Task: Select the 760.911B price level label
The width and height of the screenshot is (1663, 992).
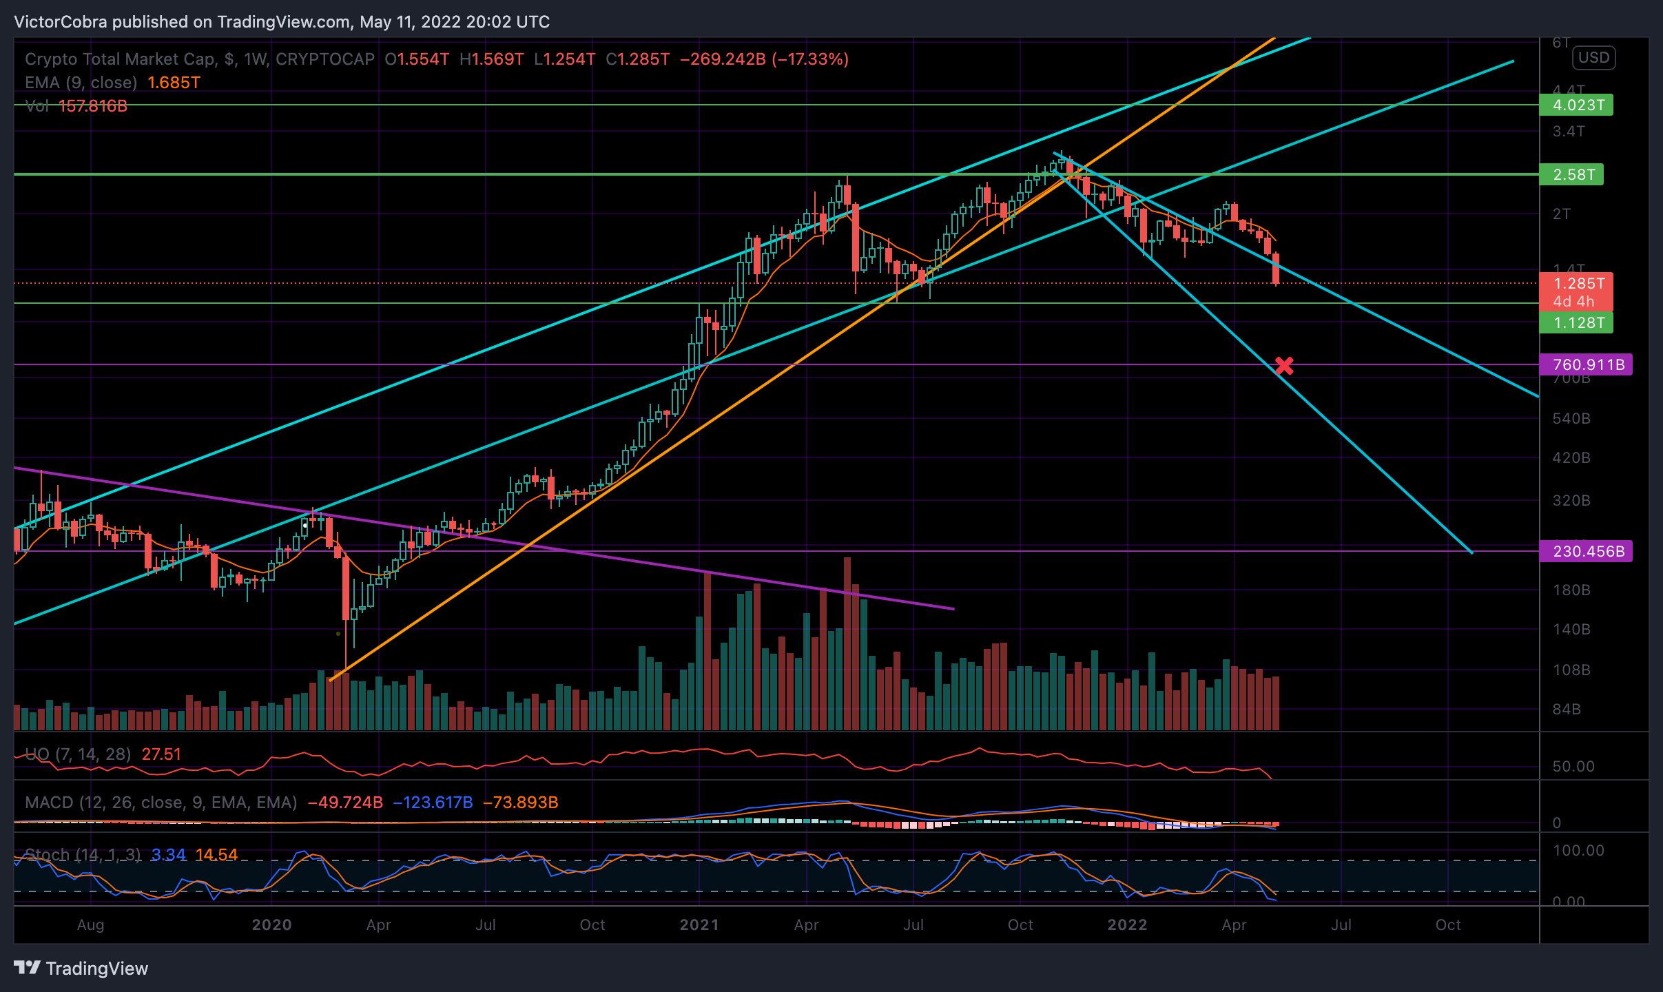Action: point(1586,364)
